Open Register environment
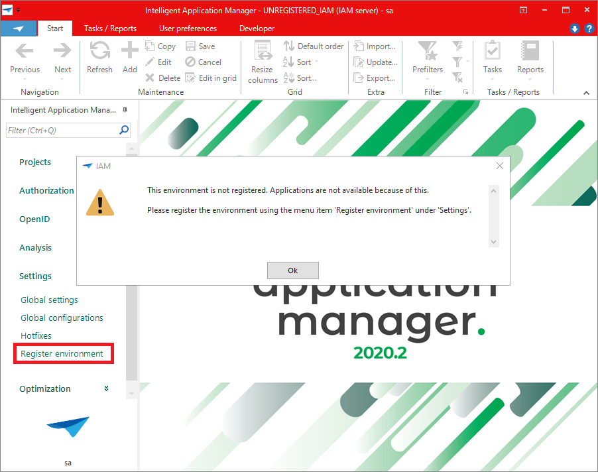598x472 pixels. point(62,354)
